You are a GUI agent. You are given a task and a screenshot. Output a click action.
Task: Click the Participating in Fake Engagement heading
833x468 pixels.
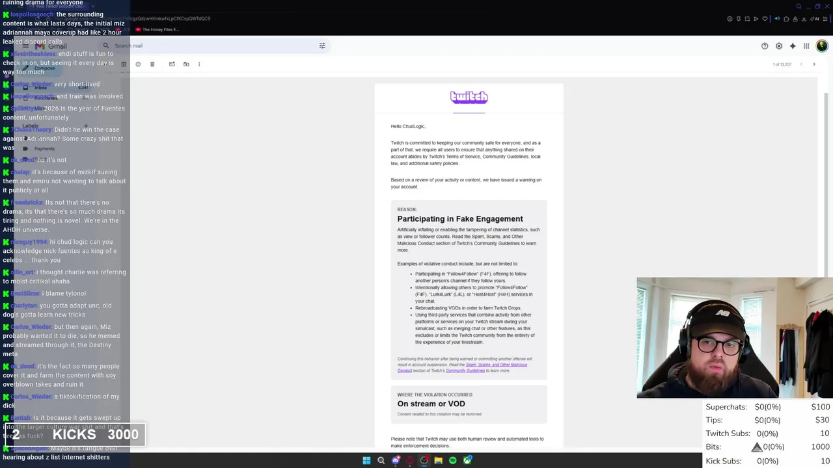[x=460, y=219]
